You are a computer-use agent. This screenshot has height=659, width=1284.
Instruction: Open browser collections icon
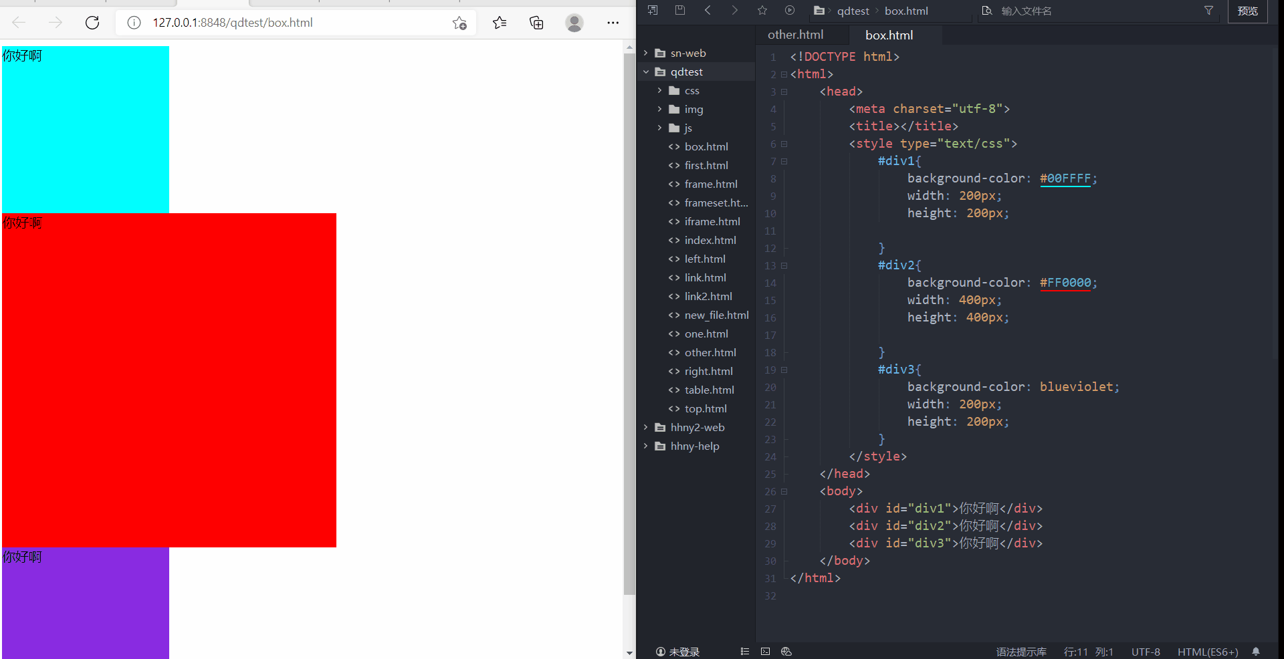[x=536, y=23]
